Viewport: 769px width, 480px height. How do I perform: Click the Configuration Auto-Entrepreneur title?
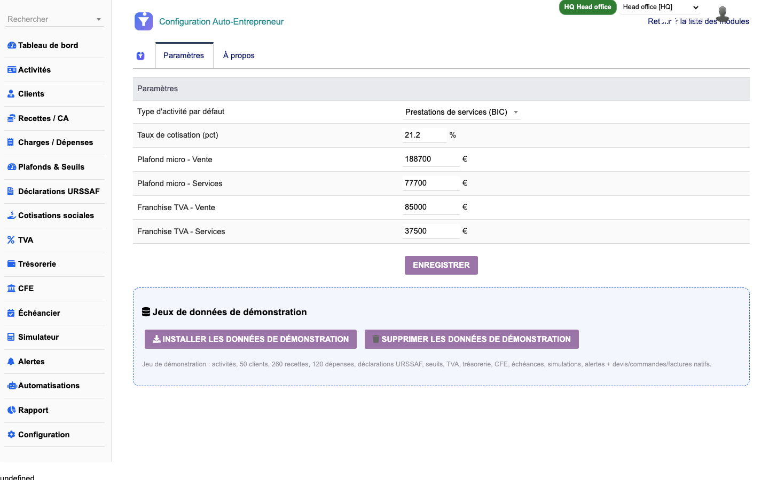(x=221, y=22)
